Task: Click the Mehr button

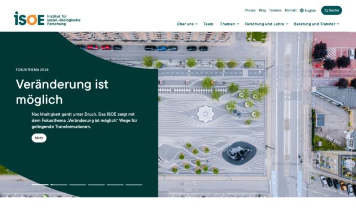Action: 39,138
